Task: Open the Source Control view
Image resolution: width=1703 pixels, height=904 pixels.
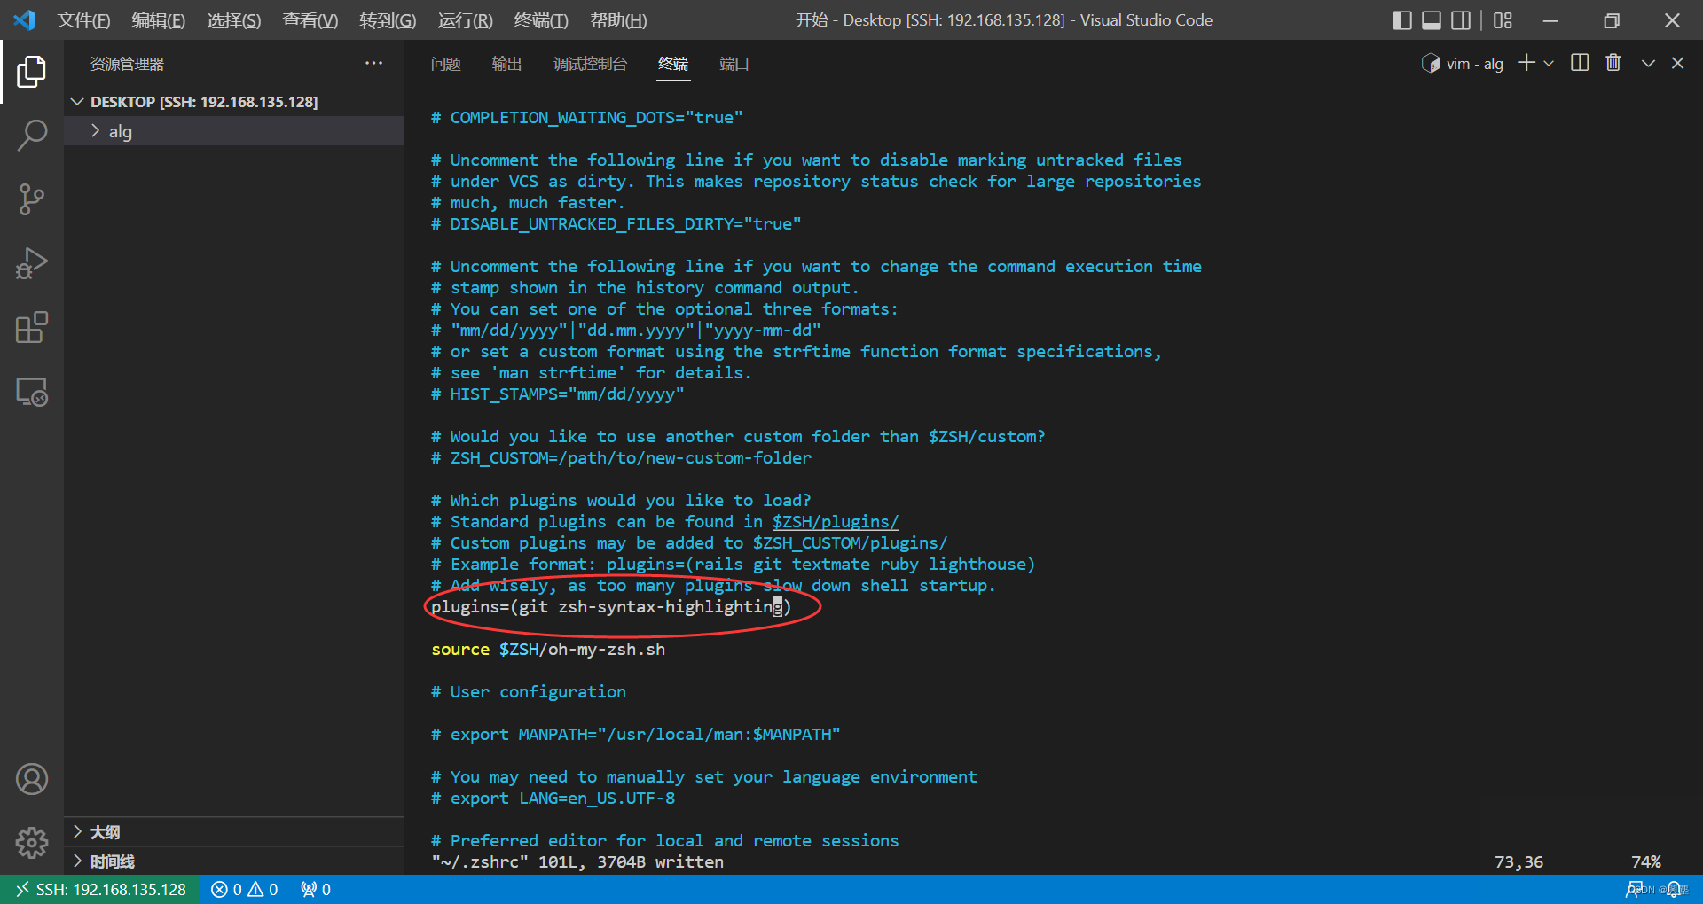Action: coord(32,199)
